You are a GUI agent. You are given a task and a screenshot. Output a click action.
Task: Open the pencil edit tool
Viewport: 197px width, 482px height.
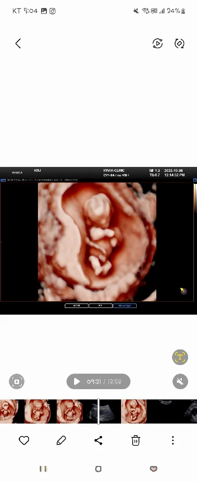click(61, 440)
